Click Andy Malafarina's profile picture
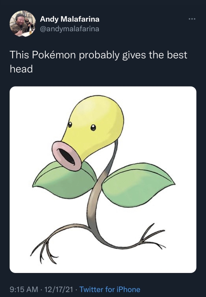This screenshot has width=206, height=297. [x=23, y=23]
